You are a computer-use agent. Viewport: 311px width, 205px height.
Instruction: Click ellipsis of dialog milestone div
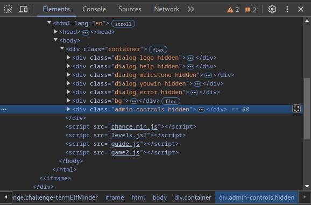(208, 75)
